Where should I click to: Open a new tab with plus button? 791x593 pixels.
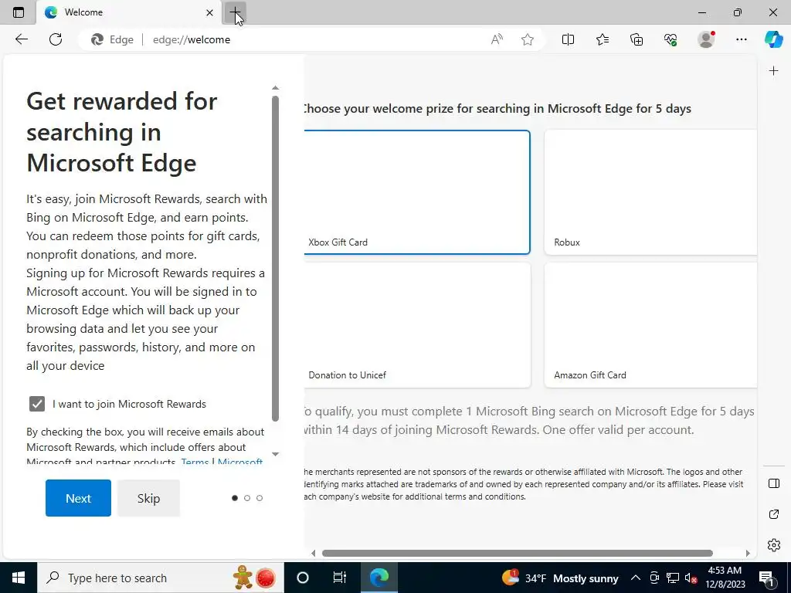235,12
